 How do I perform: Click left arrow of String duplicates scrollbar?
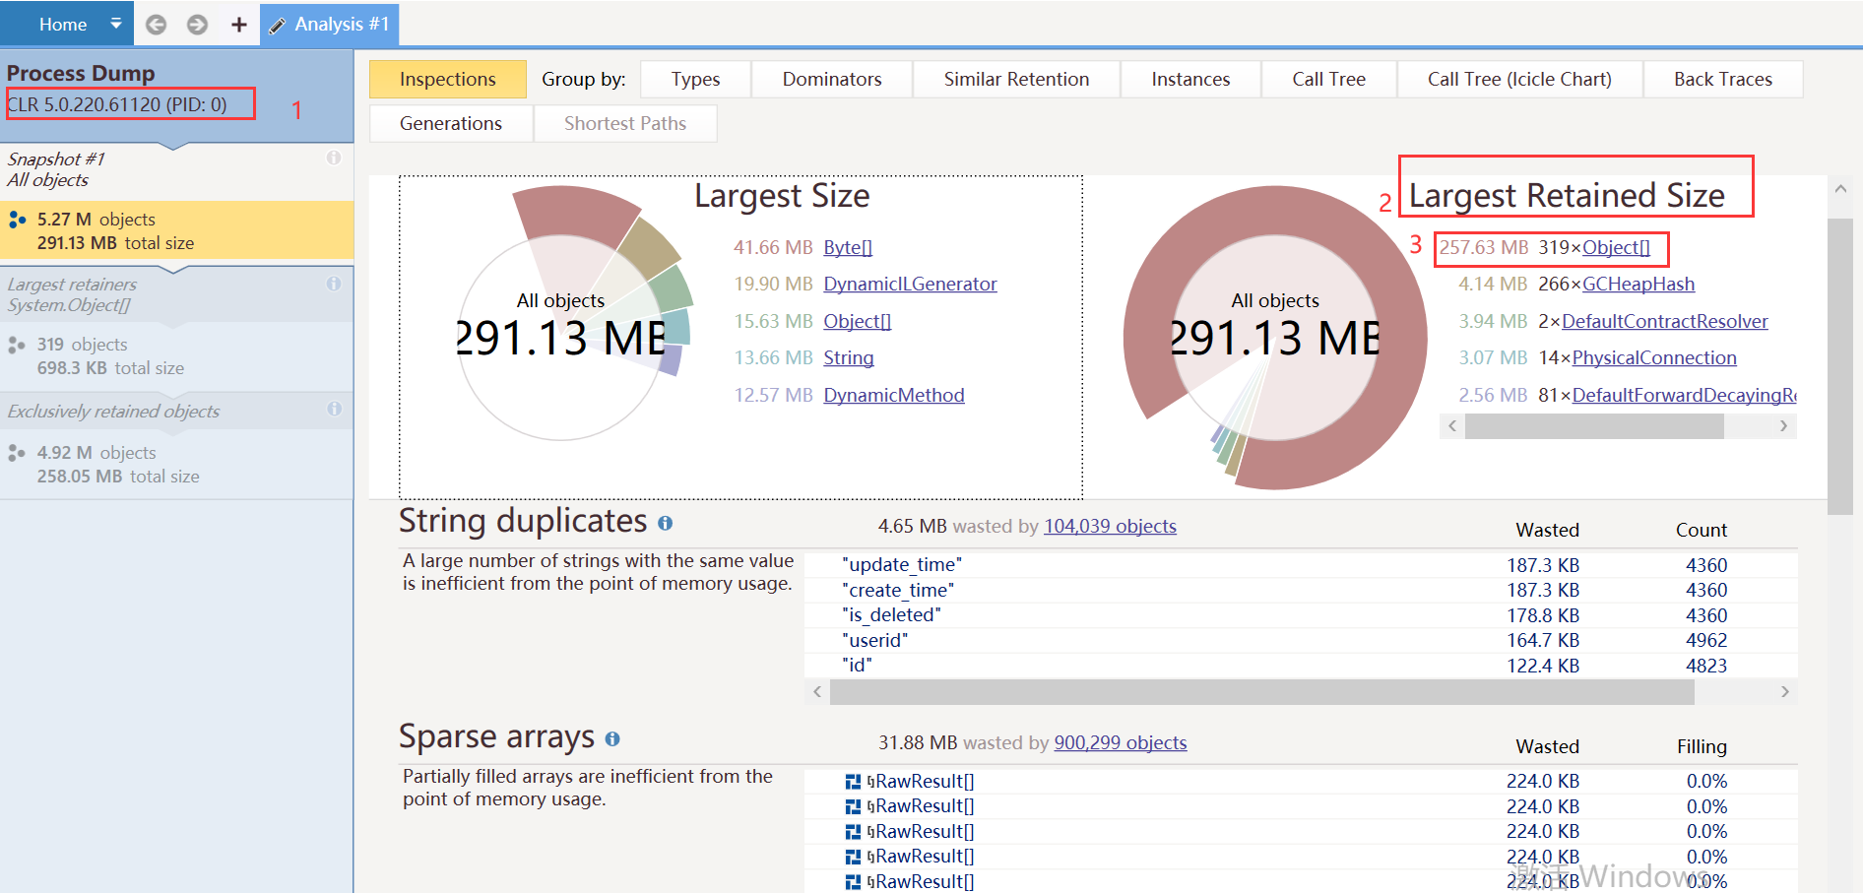pos(817,692)
